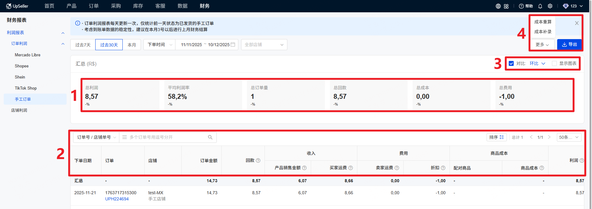Uncheck the 对比 checkbox
The height and width of the screenshot is (209, 592).
(511, 63)
